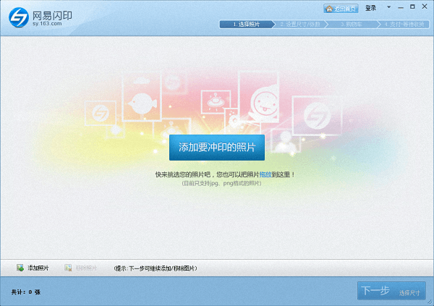The image size is (434, 306).
Task: Click the 添加照片 icon in bottom toolbar
Action: (20, 268)
